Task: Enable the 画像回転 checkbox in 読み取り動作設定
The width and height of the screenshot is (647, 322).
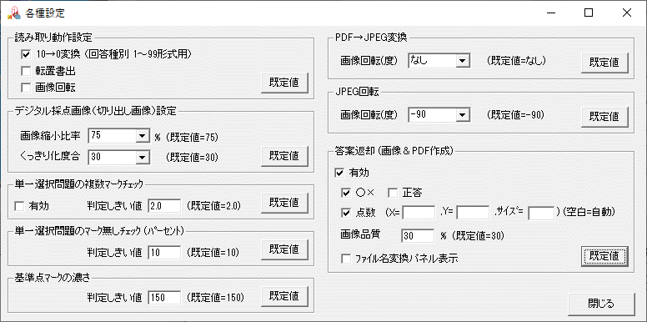Action: tap(26, 87)
